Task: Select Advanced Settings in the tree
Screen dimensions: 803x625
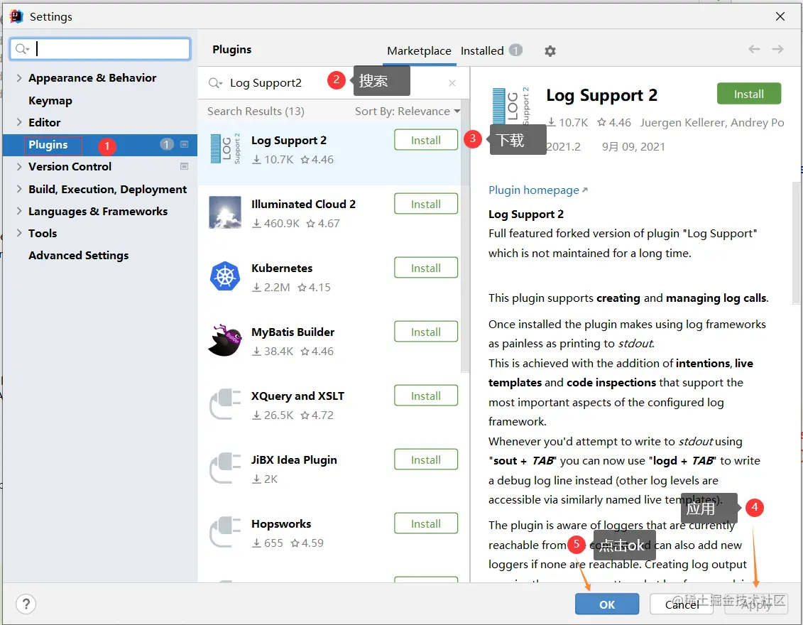Action: pyautogui.click(x=78, y=255)
